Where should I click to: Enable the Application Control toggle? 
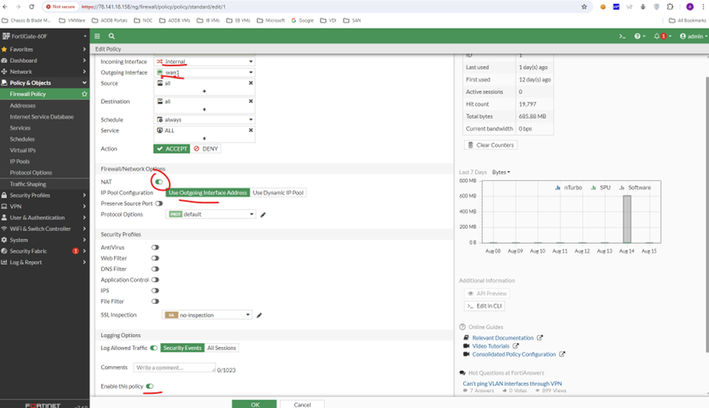[x=155, y=280]
